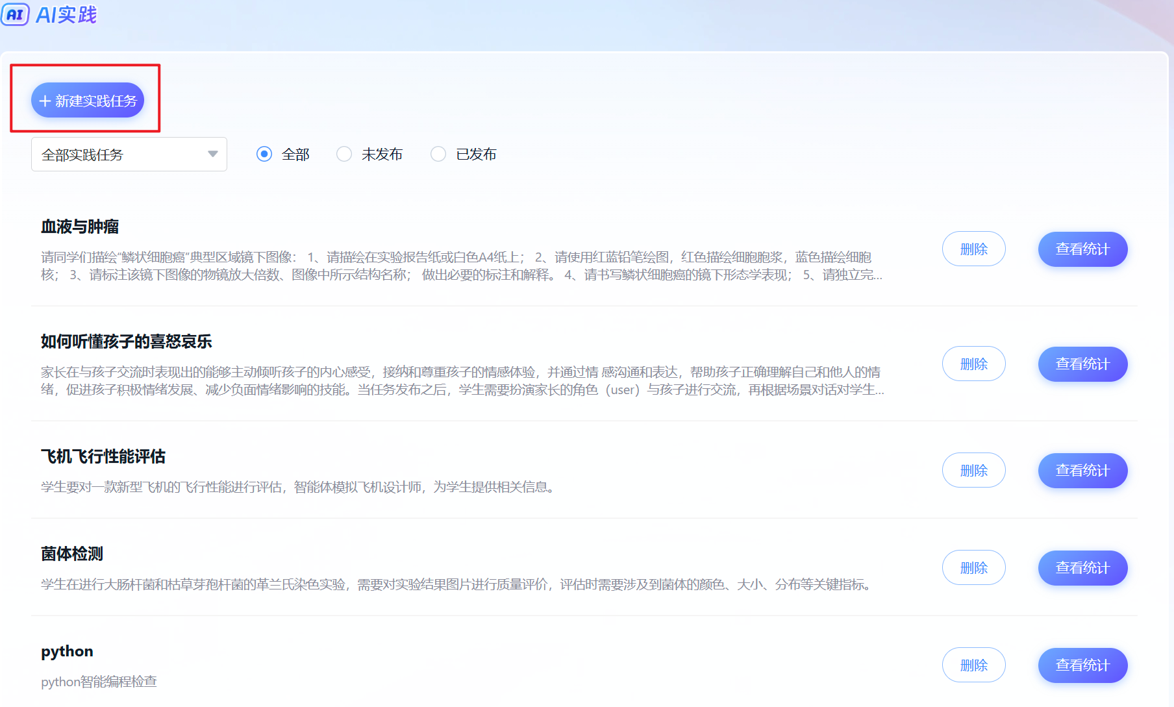The image size is (1174, 707).
Task: View statistics for the python task
Action: click(x=1082, y=665)
